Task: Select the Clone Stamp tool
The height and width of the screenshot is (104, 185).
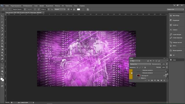Action: [x=2, y=40]
